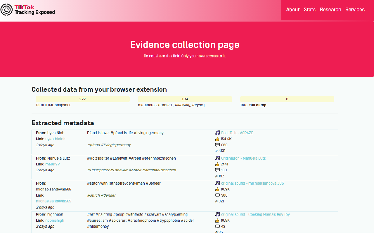Click music note icon for Originalton Manuela Lutz
This screenshot has height=233, width=374.
(x=217, y=158)
